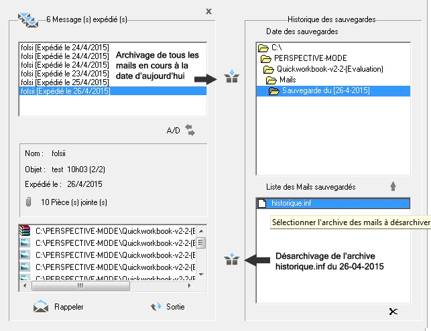Image resolution: width=431 pixels, height=331 pixels.
Task: Click the Sortie exit arrows icon
Action: 156,307
